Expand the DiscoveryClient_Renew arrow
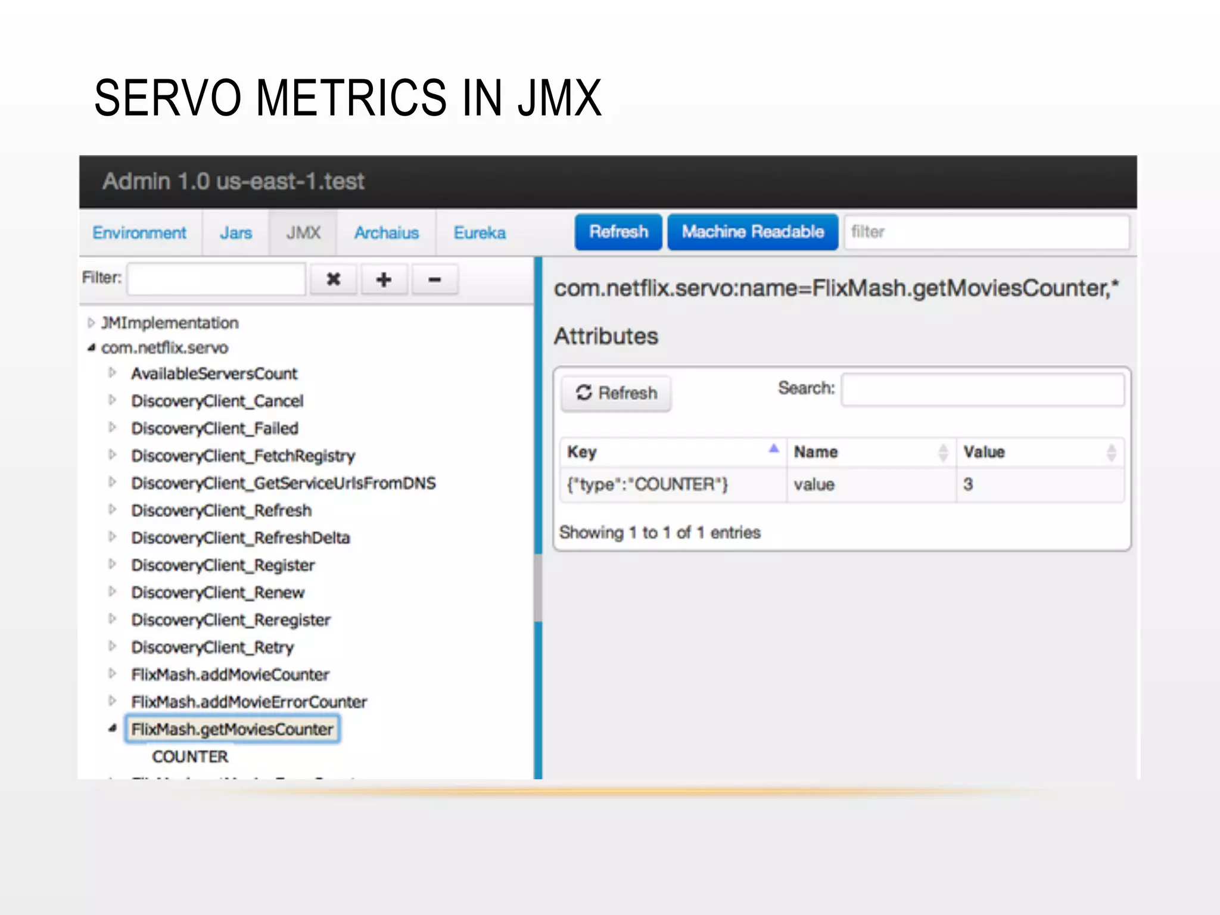This screenshot has width=1220, height=915. coord(112,592)
